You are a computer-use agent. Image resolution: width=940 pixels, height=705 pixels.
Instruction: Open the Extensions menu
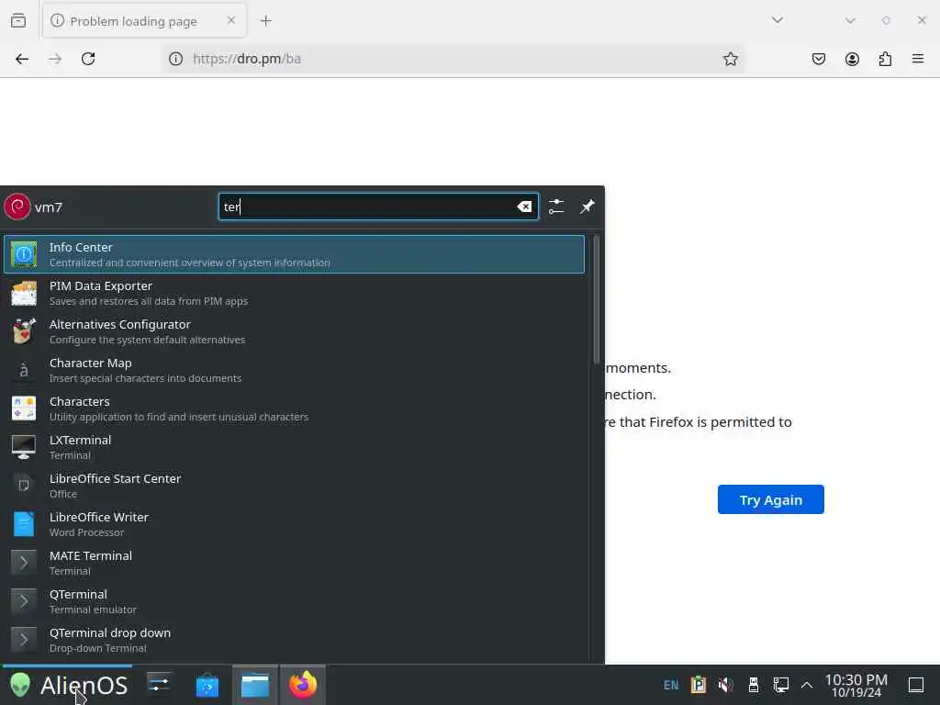click(885, 59)
